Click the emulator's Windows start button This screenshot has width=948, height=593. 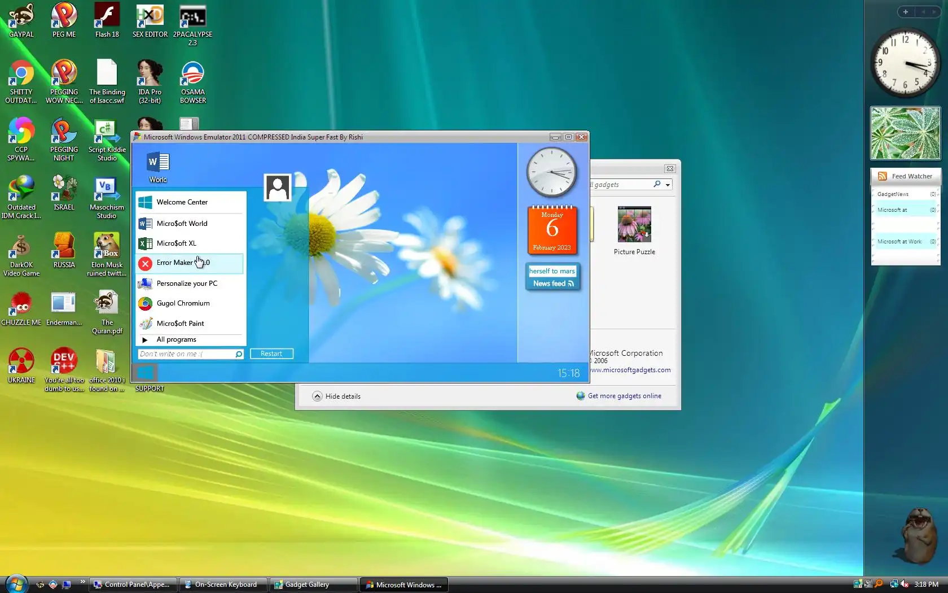pyautogui.click(x=145, y=372)
